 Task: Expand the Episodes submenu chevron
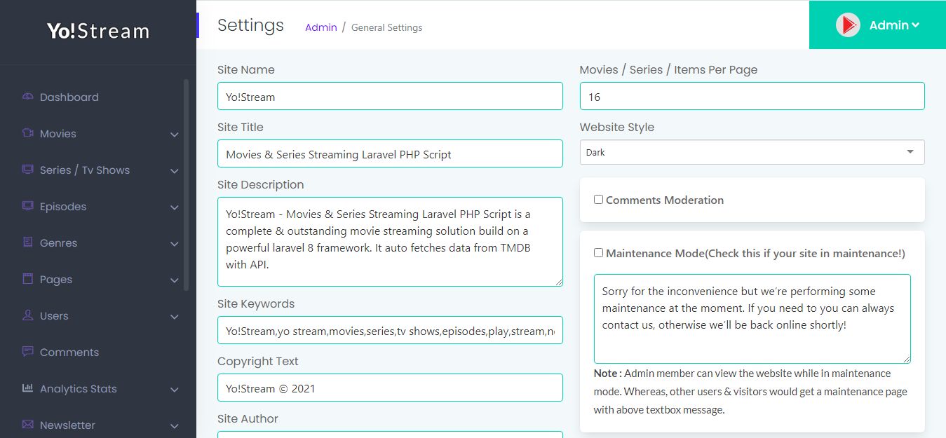174,207
